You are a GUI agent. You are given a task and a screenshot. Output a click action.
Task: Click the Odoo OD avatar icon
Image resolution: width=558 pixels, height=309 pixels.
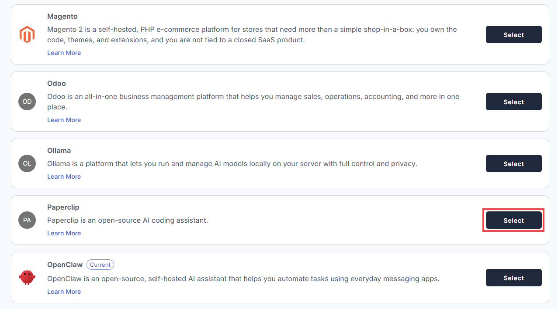coord(27,102)
